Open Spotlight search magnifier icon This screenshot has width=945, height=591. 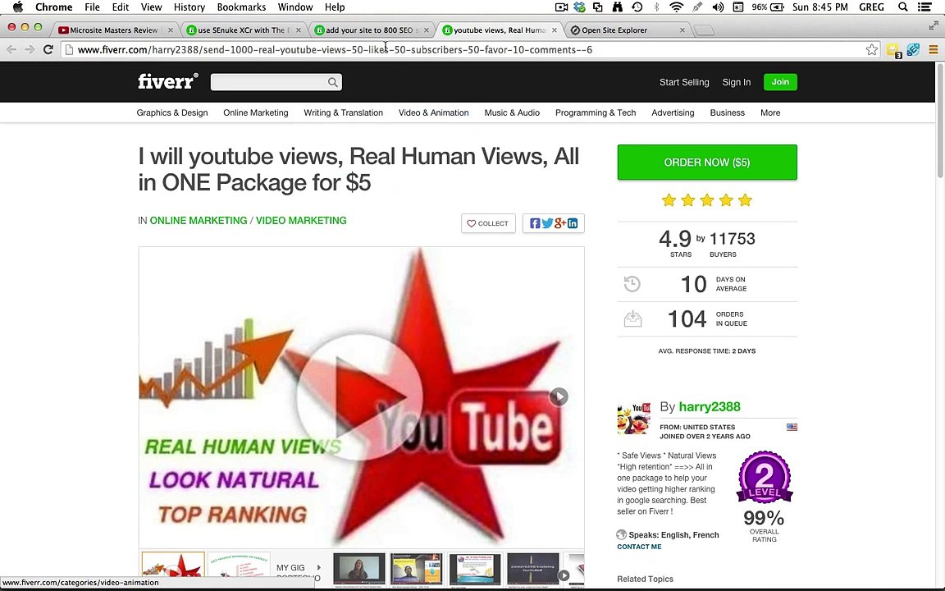[902, 7]
